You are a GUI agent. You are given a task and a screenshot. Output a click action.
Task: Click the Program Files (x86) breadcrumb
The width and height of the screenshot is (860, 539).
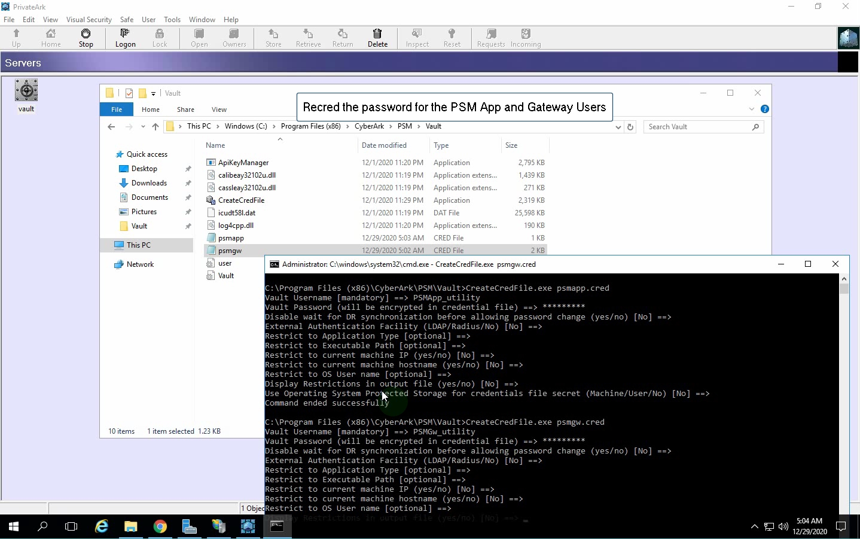coord(310,126)
